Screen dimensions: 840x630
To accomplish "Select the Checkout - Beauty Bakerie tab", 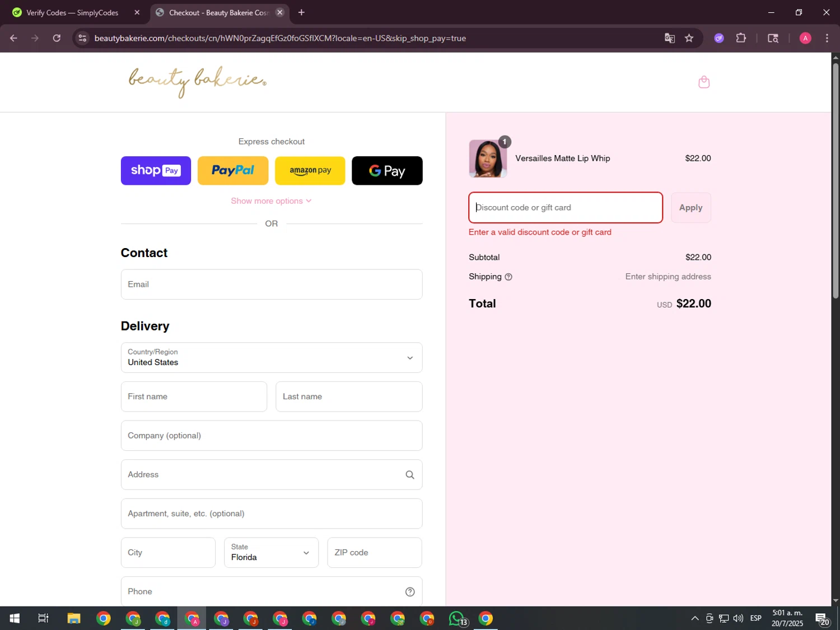I will point(218,12).
